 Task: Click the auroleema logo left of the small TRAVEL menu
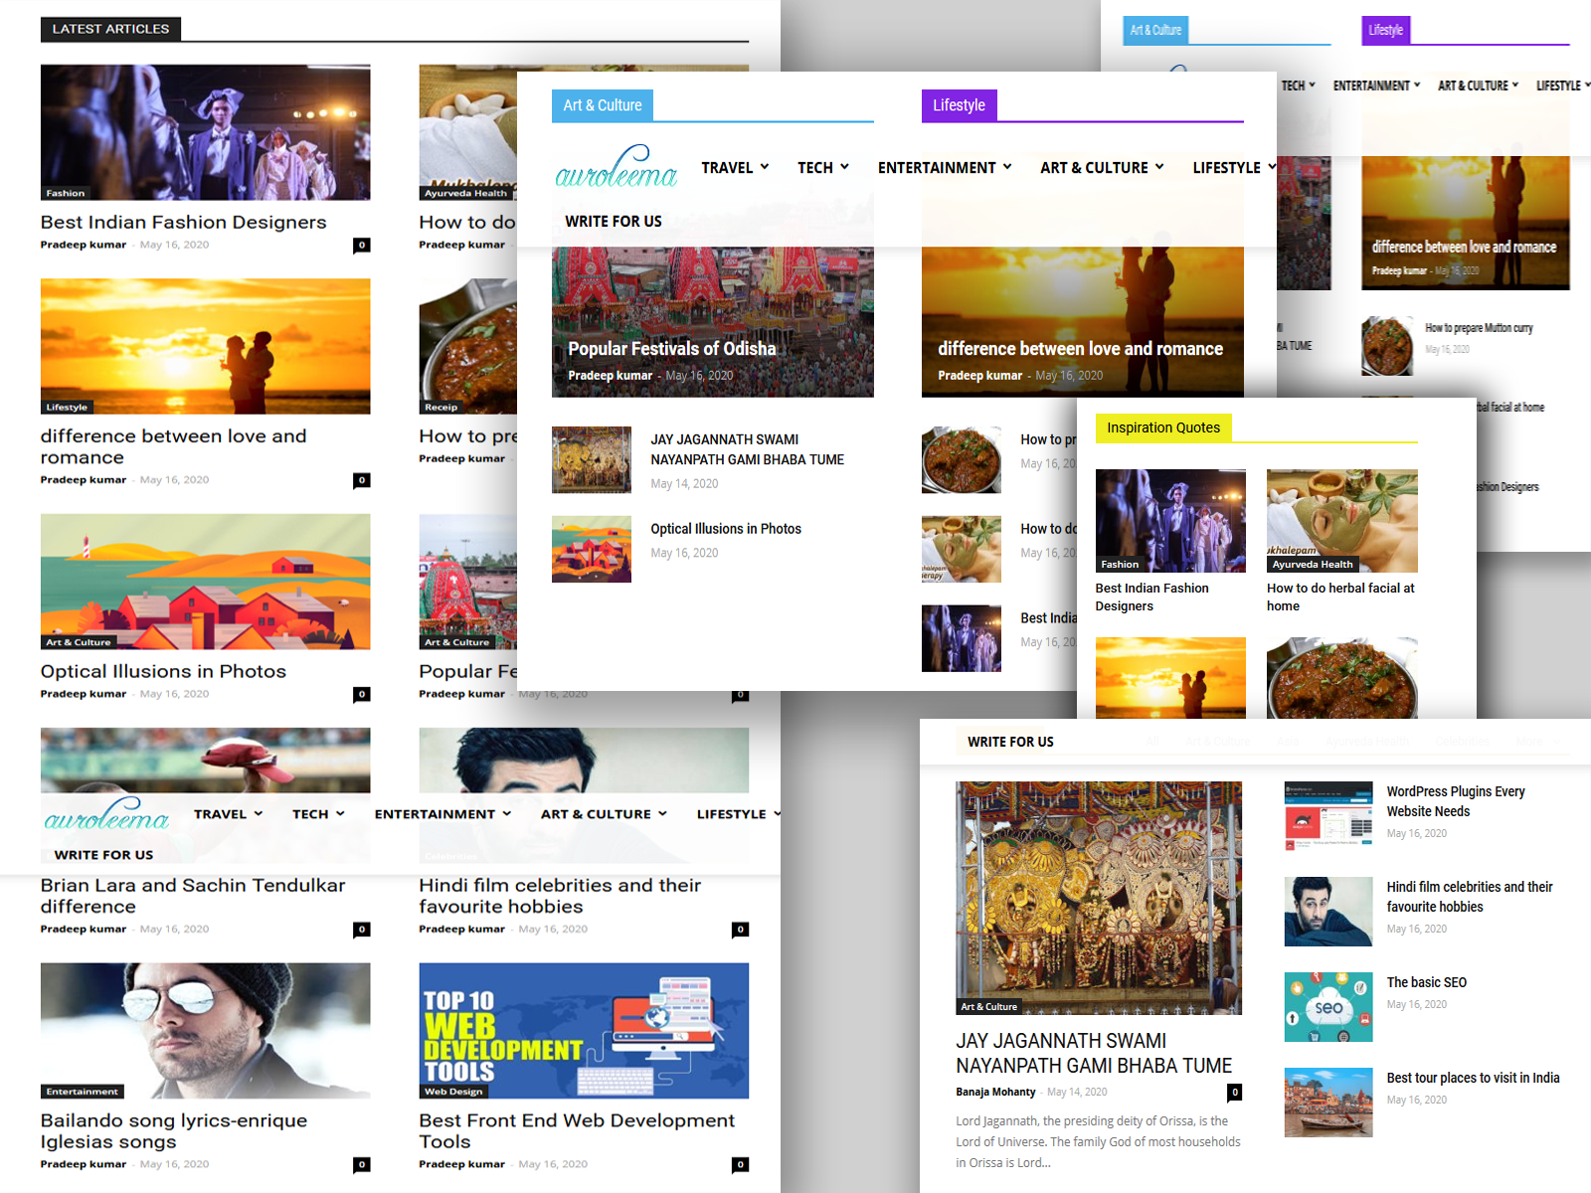[x=106, y=815]
